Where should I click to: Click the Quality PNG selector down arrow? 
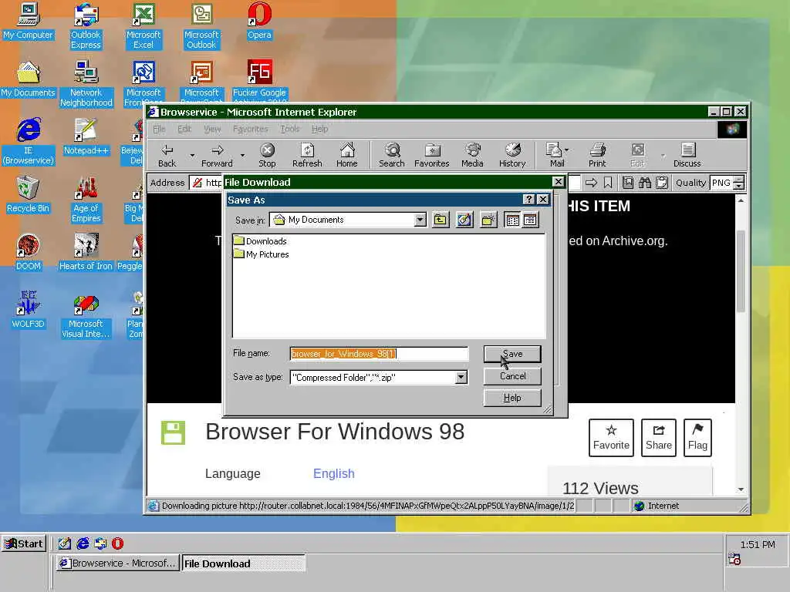tap(738, 186)
